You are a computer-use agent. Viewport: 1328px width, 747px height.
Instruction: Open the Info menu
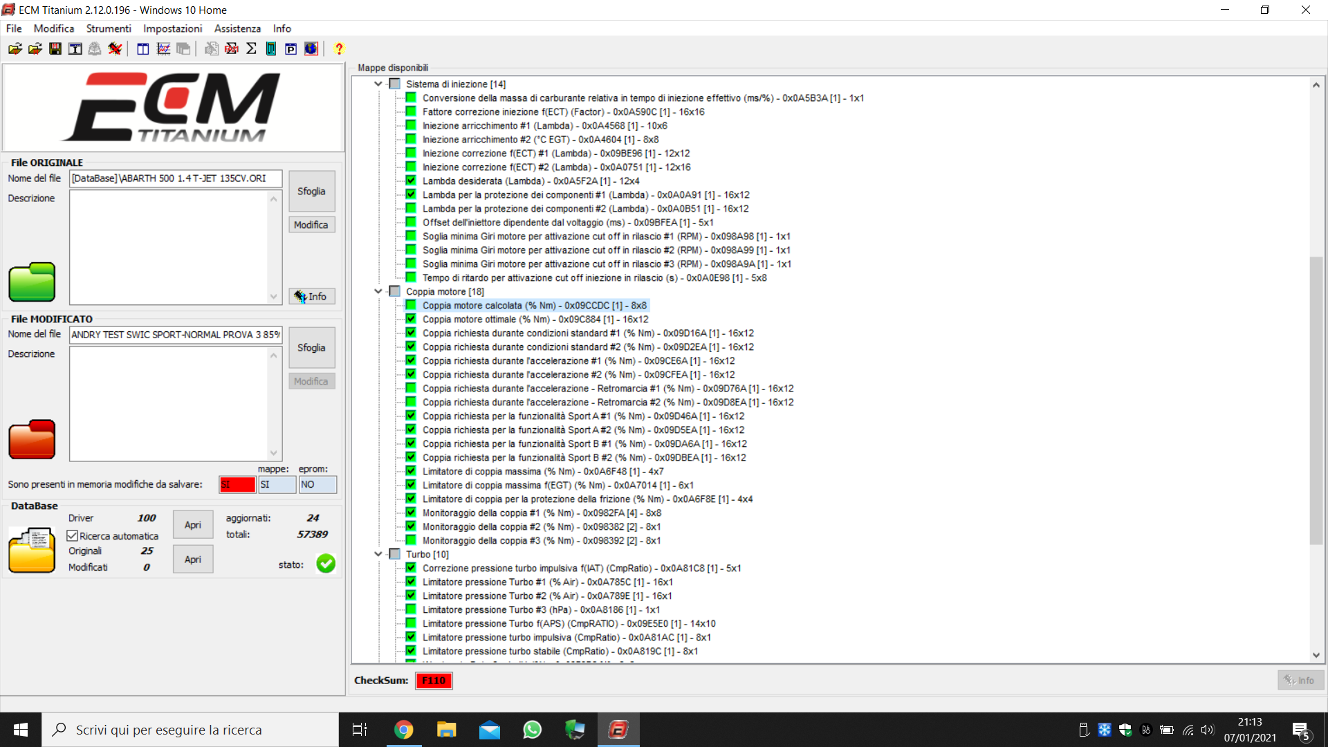[282, 28]
